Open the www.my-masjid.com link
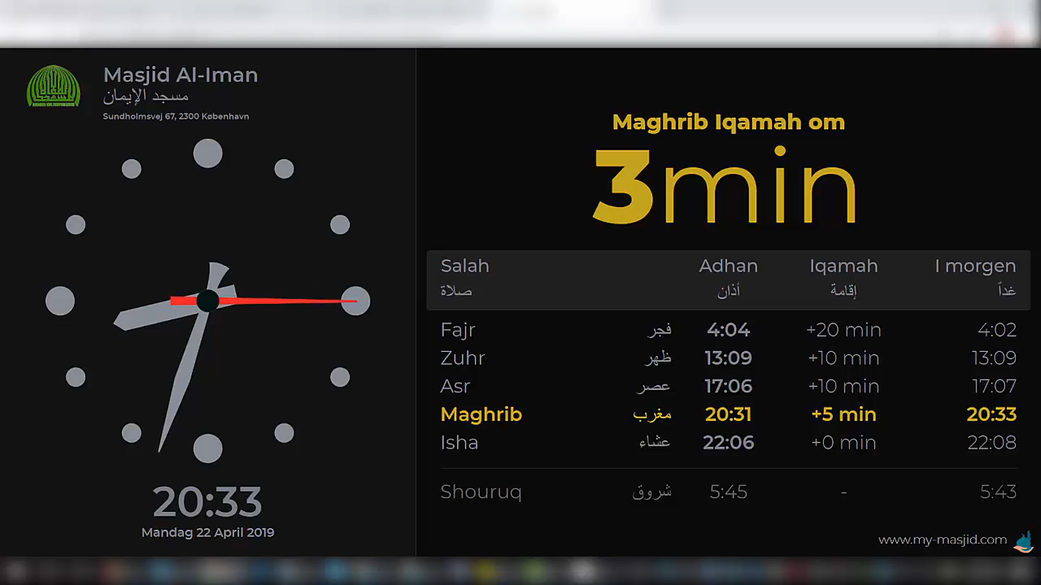Screen dimensions: 1041x585 click(942, 540)
